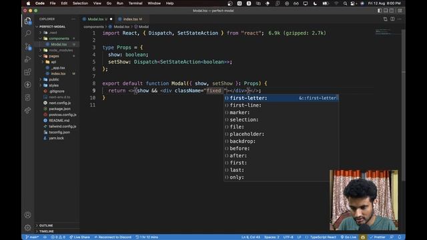
Task: Expand the OUTLINE section
Action: pyautogui.click(x=46, y=225)
